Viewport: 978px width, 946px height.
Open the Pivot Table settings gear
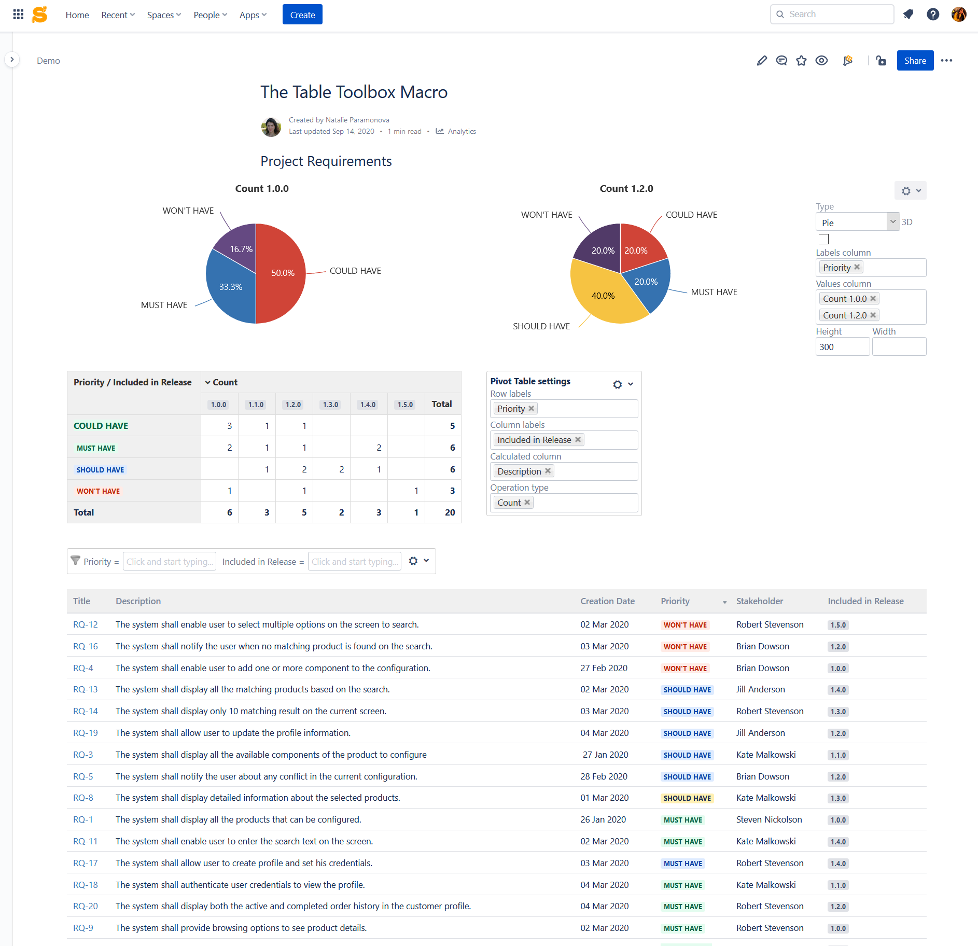click(617, 384)
